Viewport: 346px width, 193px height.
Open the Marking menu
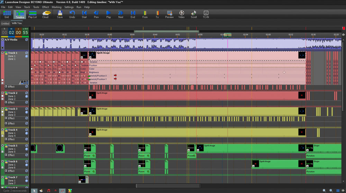click(56, 7)
